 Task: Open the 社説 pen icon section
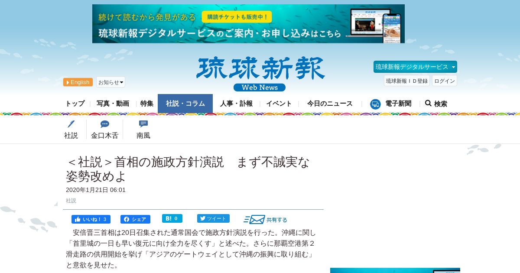click(71, 124)
